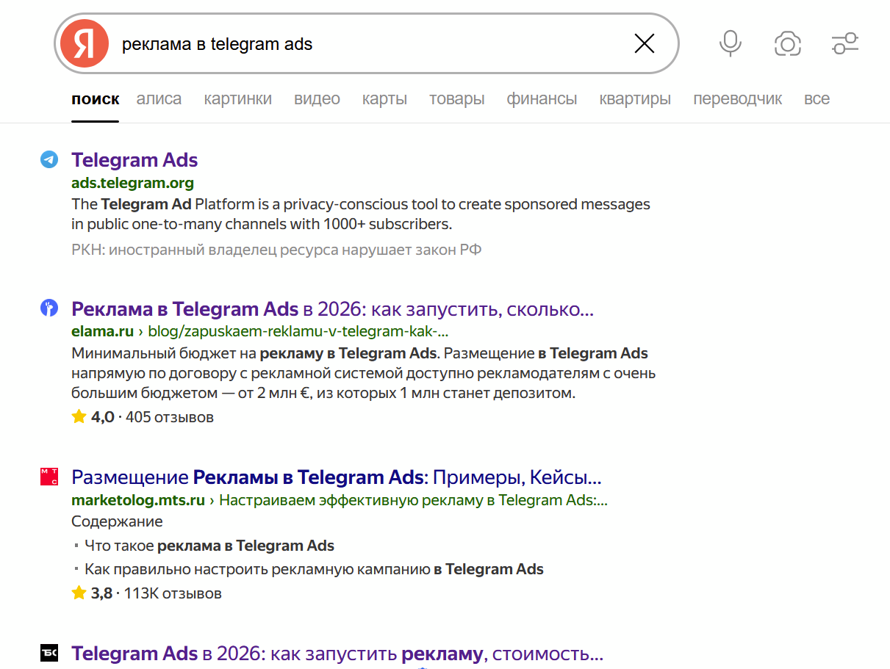This screenshot has height=669, width=890.
Task: Open image search with camera icon
Action: pos(787,44)
